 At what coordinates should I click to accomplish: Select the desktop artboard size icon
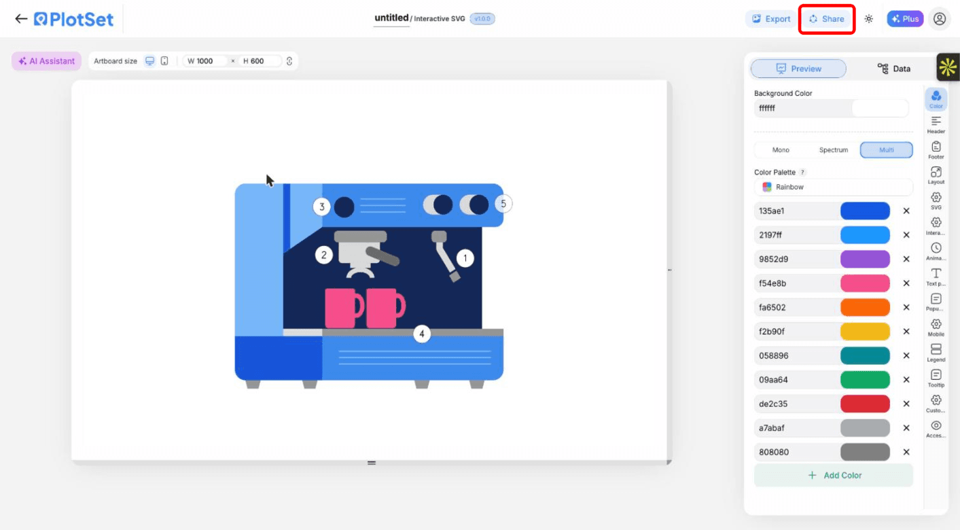pos(150,61)
